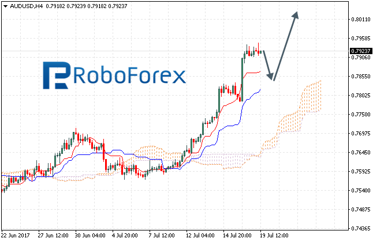Select the 0.76450 price axis label

[361, 153]
